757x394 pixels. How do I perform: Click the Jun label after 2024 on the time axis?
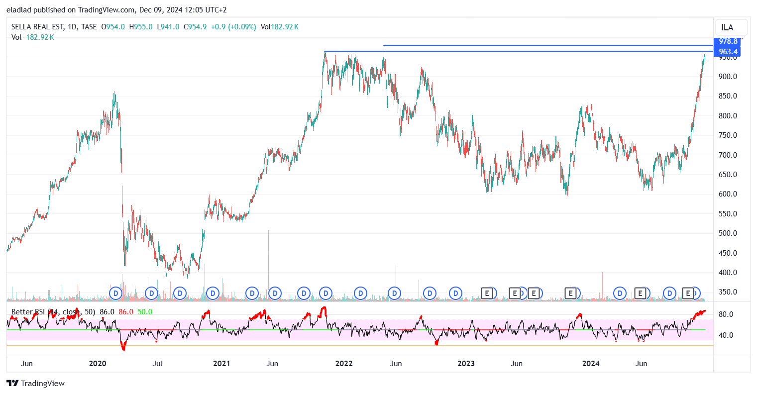[642, 364]
